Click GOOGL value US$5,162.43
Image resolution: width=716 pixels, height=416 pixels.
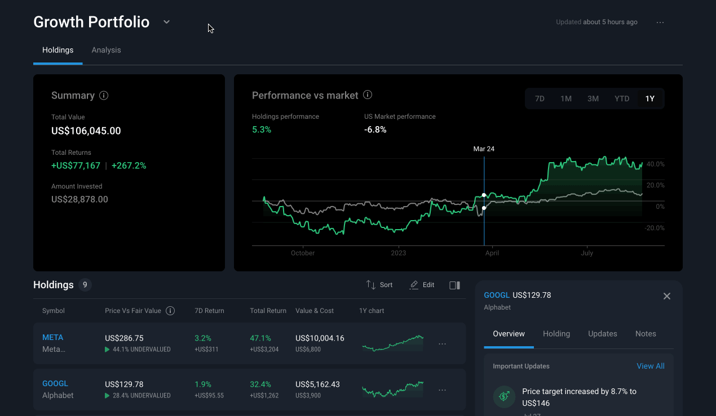(x=317, y=384)
